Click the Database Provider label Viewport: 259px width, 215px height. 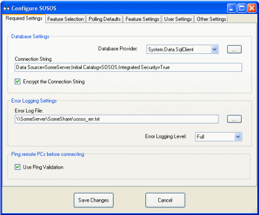pos(118,49)
